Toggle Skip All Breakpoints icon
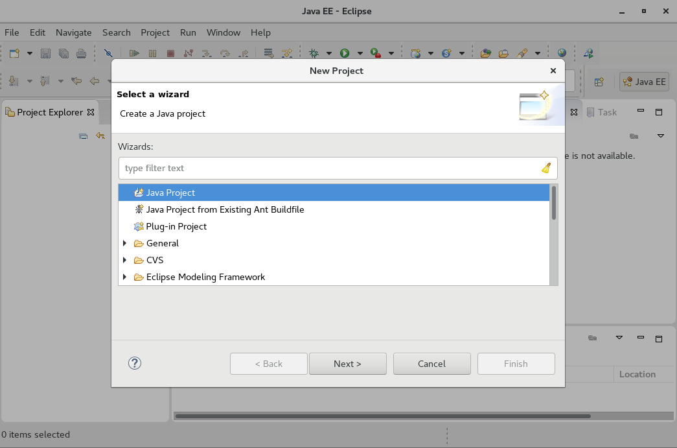677x448 pixels. [108, 53]
